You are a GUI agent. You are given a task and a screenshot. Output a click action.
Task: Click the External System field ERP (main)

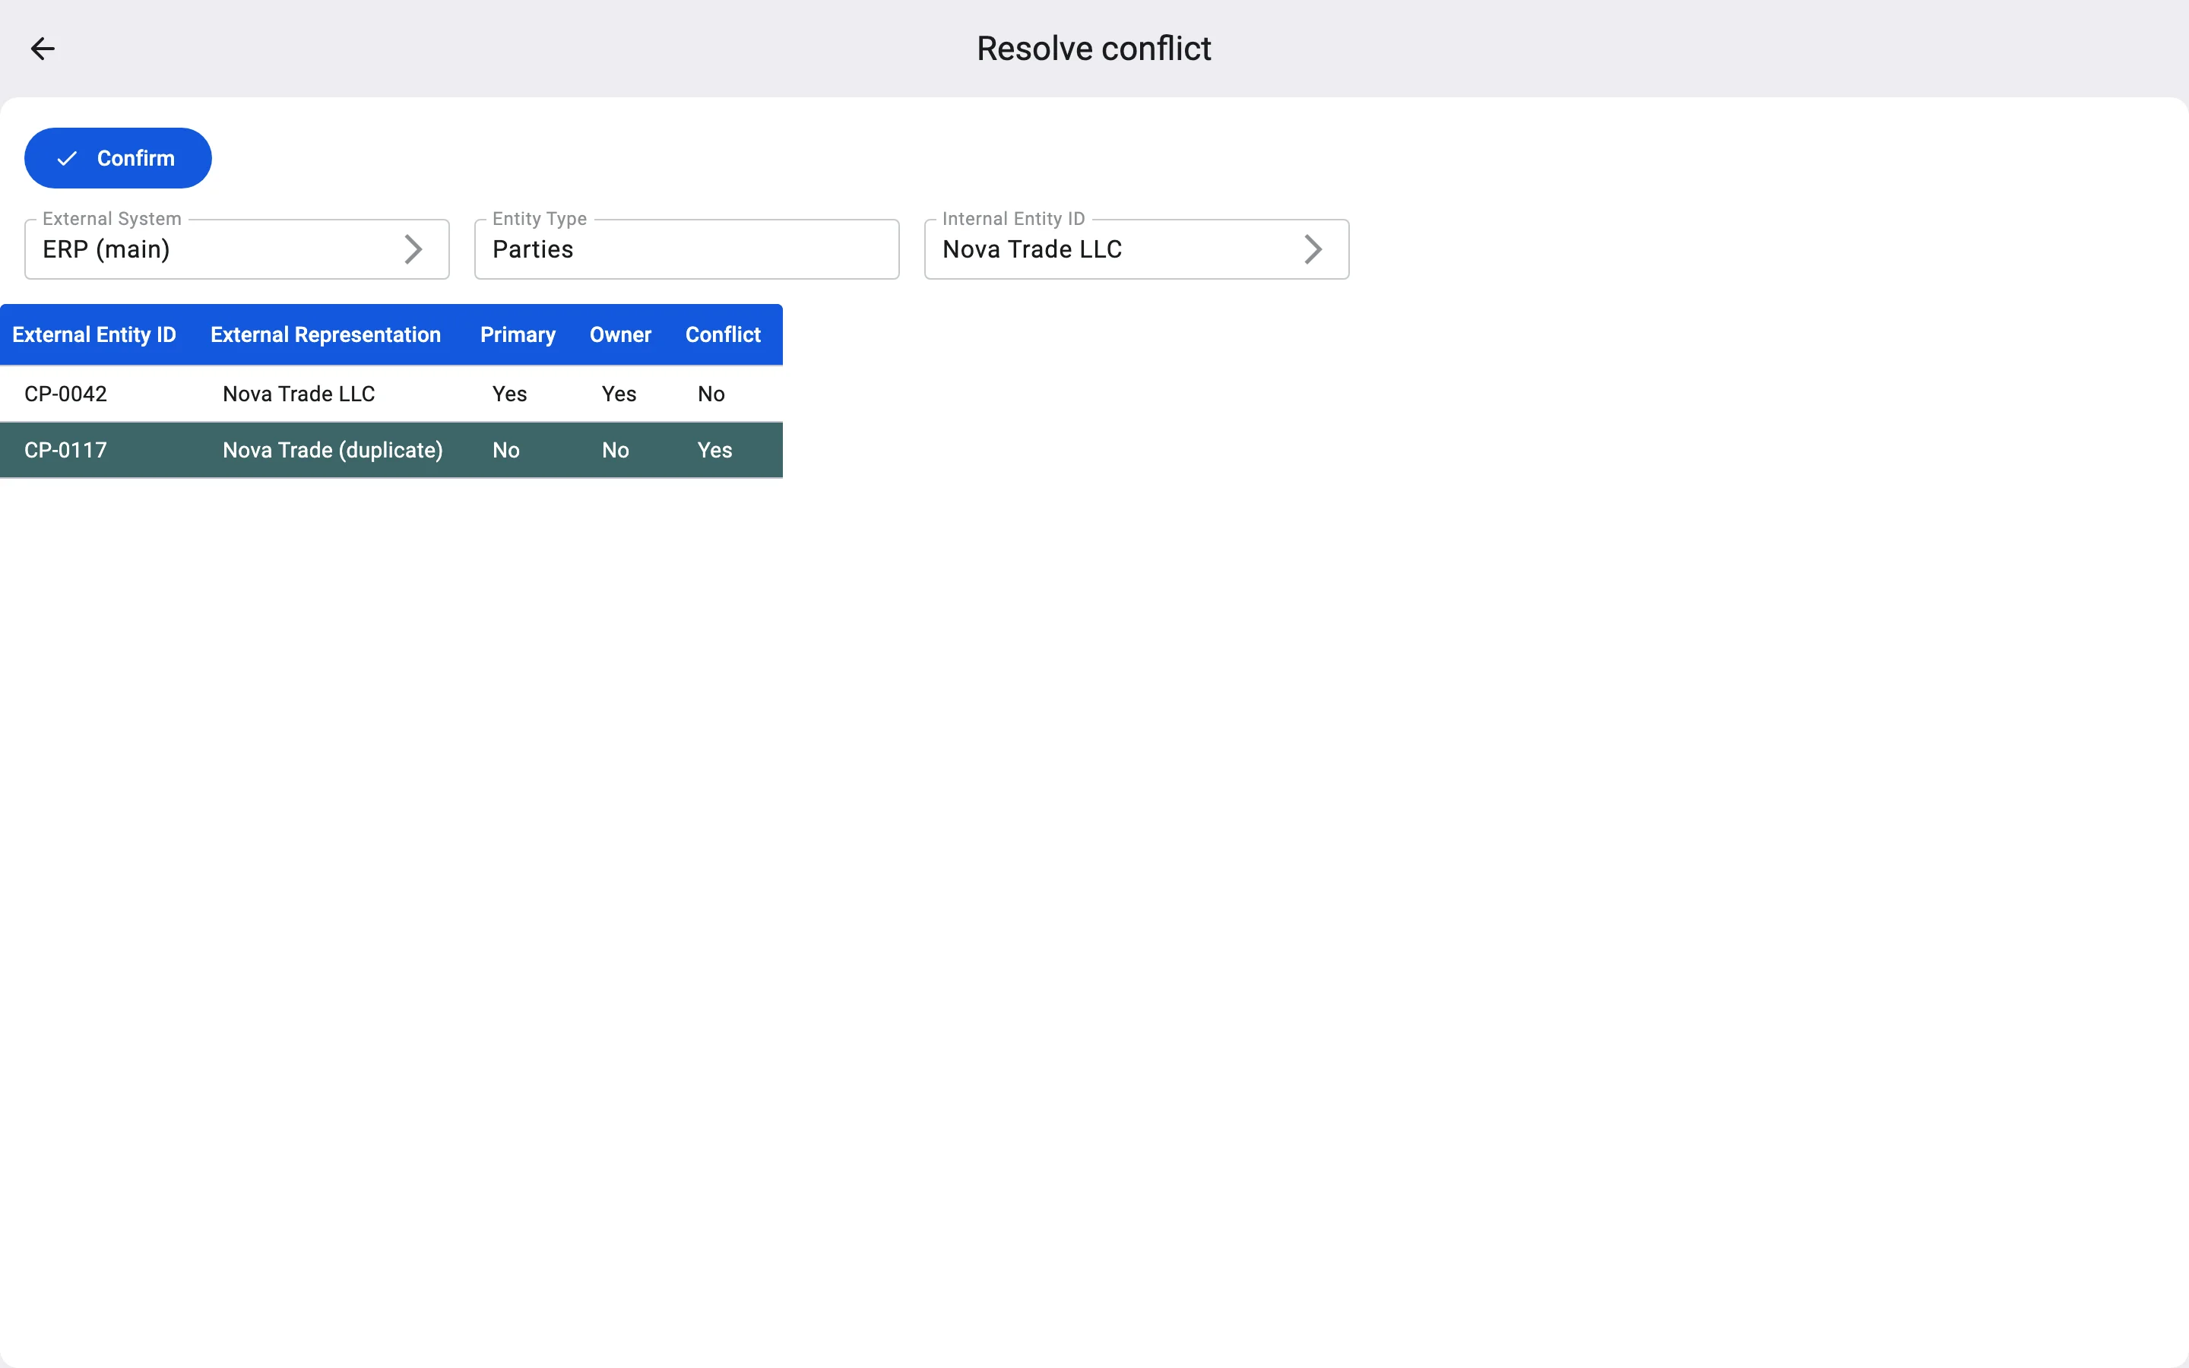(237, 249)
